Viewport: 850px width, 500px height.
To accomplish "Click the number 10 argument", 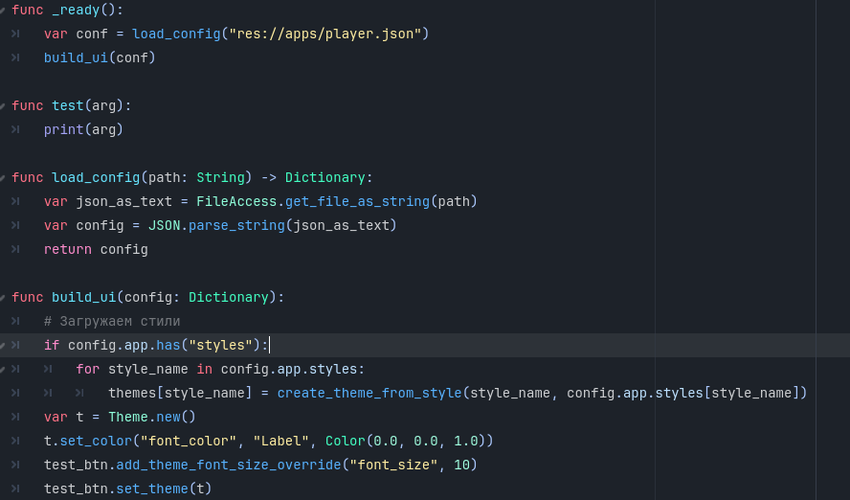I will coord(462,465).
